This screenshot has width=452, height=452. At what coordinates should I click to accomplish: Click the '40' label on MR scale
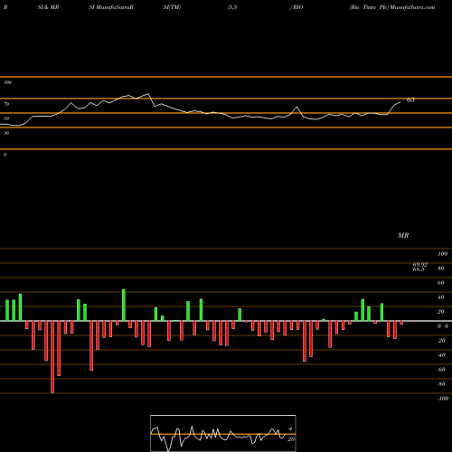[x=440, y=297]
